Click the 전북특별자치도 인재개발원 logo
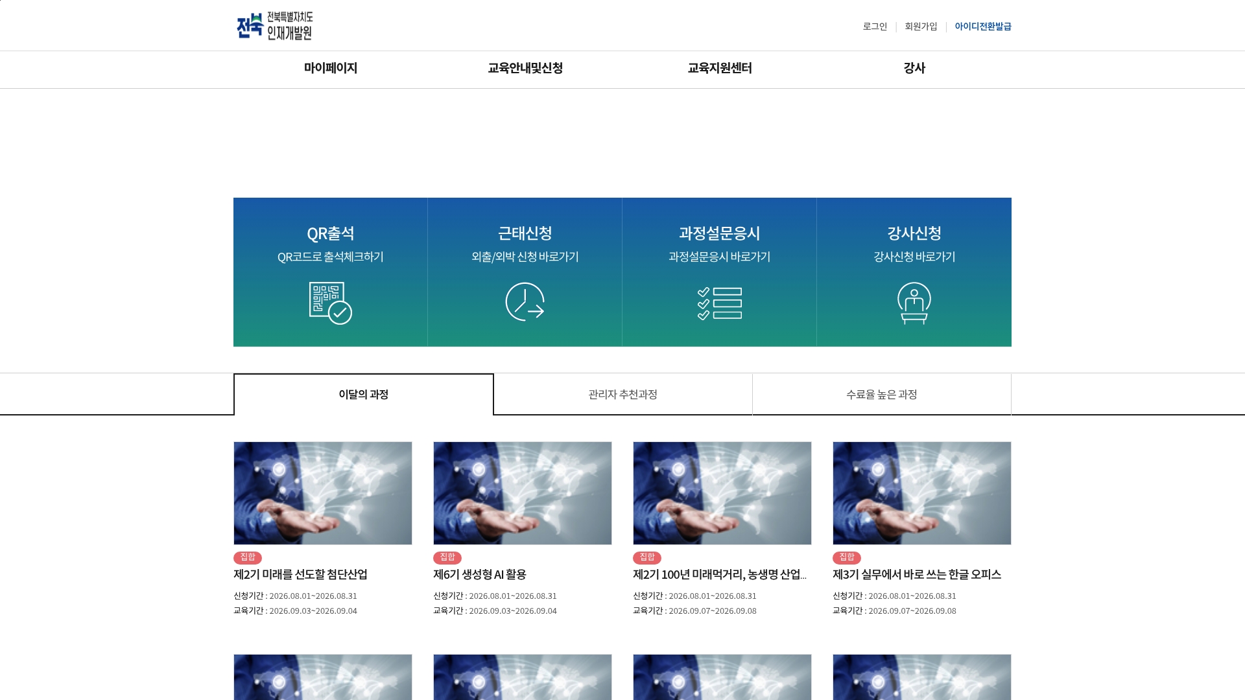The height and width of the screenshot is (700, 1245). pyautogui.click(x=275, y=26)
